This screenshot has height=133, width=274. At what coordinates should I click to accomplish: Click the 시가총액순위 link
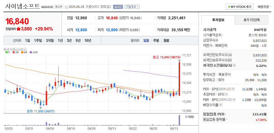click(213, 35)
